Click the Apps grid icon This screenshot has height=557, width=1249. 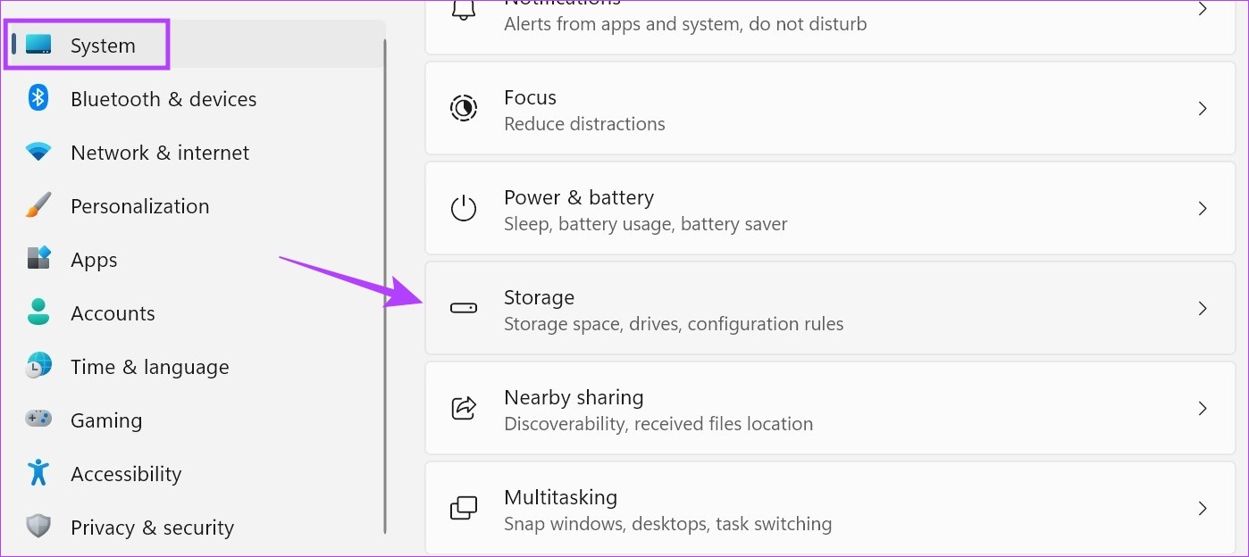pos(38,259)
